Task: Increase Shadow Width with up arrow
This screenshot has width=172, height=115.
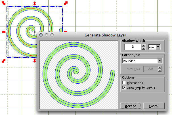Action: [x=144, y=45]
